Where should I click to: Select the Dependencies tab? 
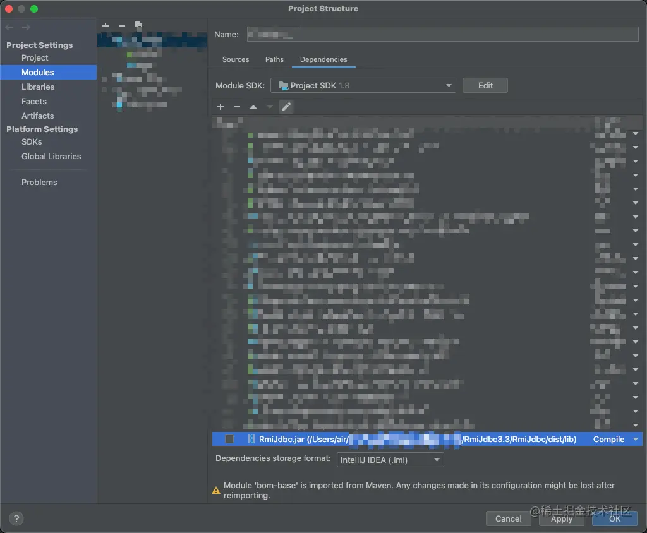pos(323,59)
